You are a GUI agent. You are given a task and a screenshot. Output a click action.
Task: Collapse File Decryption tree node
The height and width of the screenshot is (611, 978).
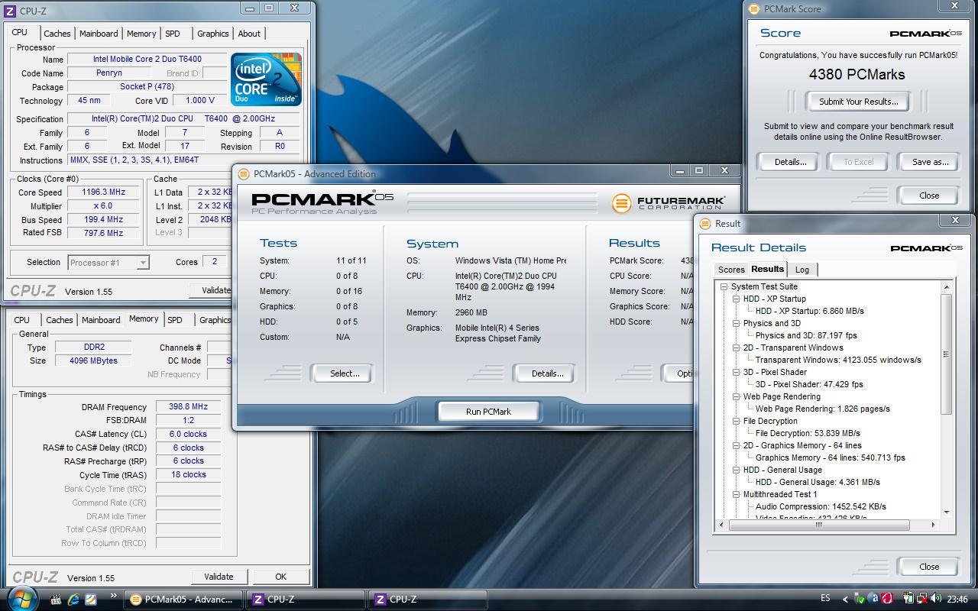(736, 421)
